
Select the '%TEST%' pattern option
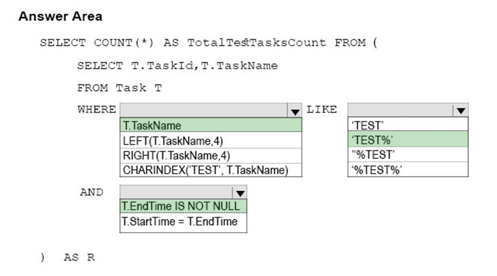point(408,169)
